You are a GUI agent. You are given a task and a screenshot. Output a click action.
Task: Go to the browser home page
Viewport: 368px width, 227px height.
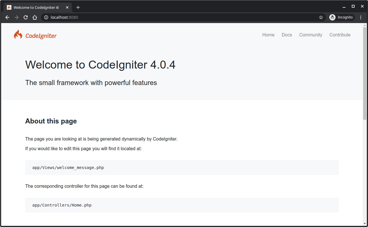click(x=35, y=17)
